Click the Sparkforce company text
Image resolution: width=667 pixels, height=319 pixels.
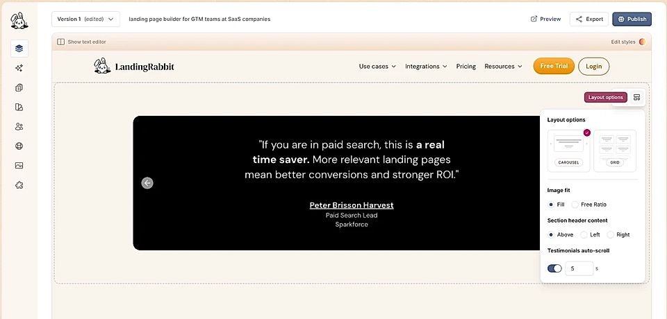[x=352, y=224]
